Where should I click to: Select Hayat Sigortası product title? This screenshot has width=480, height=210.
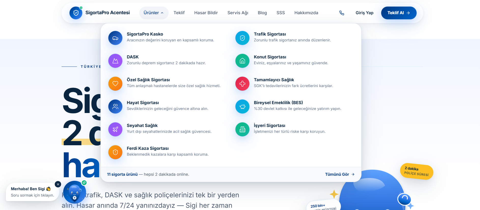pyautogui.click(x=143, y=103)
